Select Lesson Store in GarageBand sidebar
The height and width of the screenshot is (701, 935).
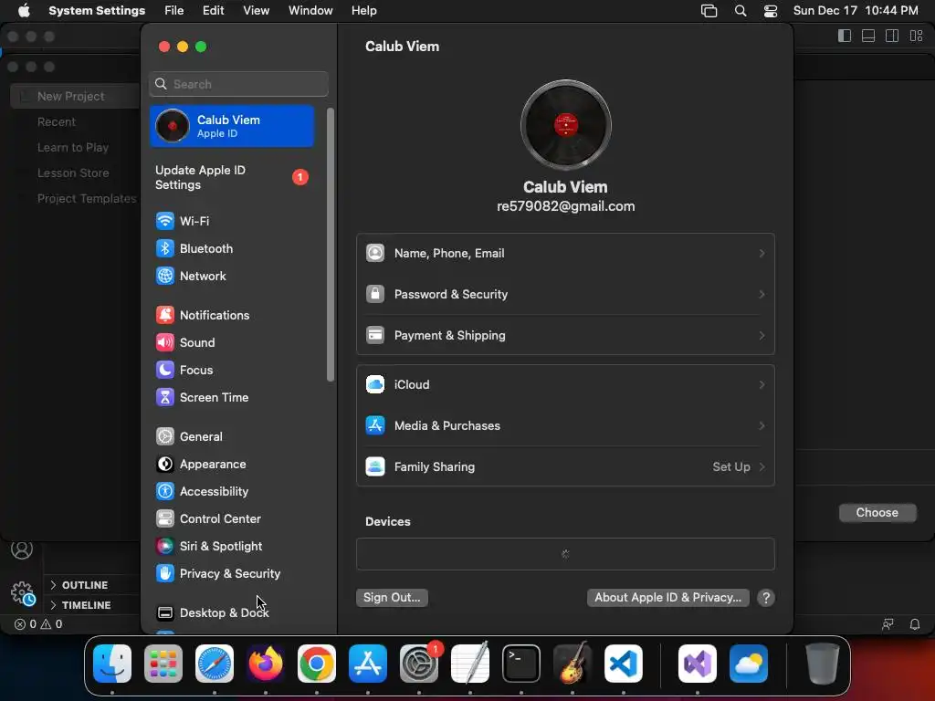(x=75, y=173)
